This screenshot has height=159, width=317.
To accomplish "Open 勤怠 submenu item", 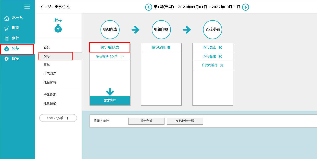I will point(47,47).
